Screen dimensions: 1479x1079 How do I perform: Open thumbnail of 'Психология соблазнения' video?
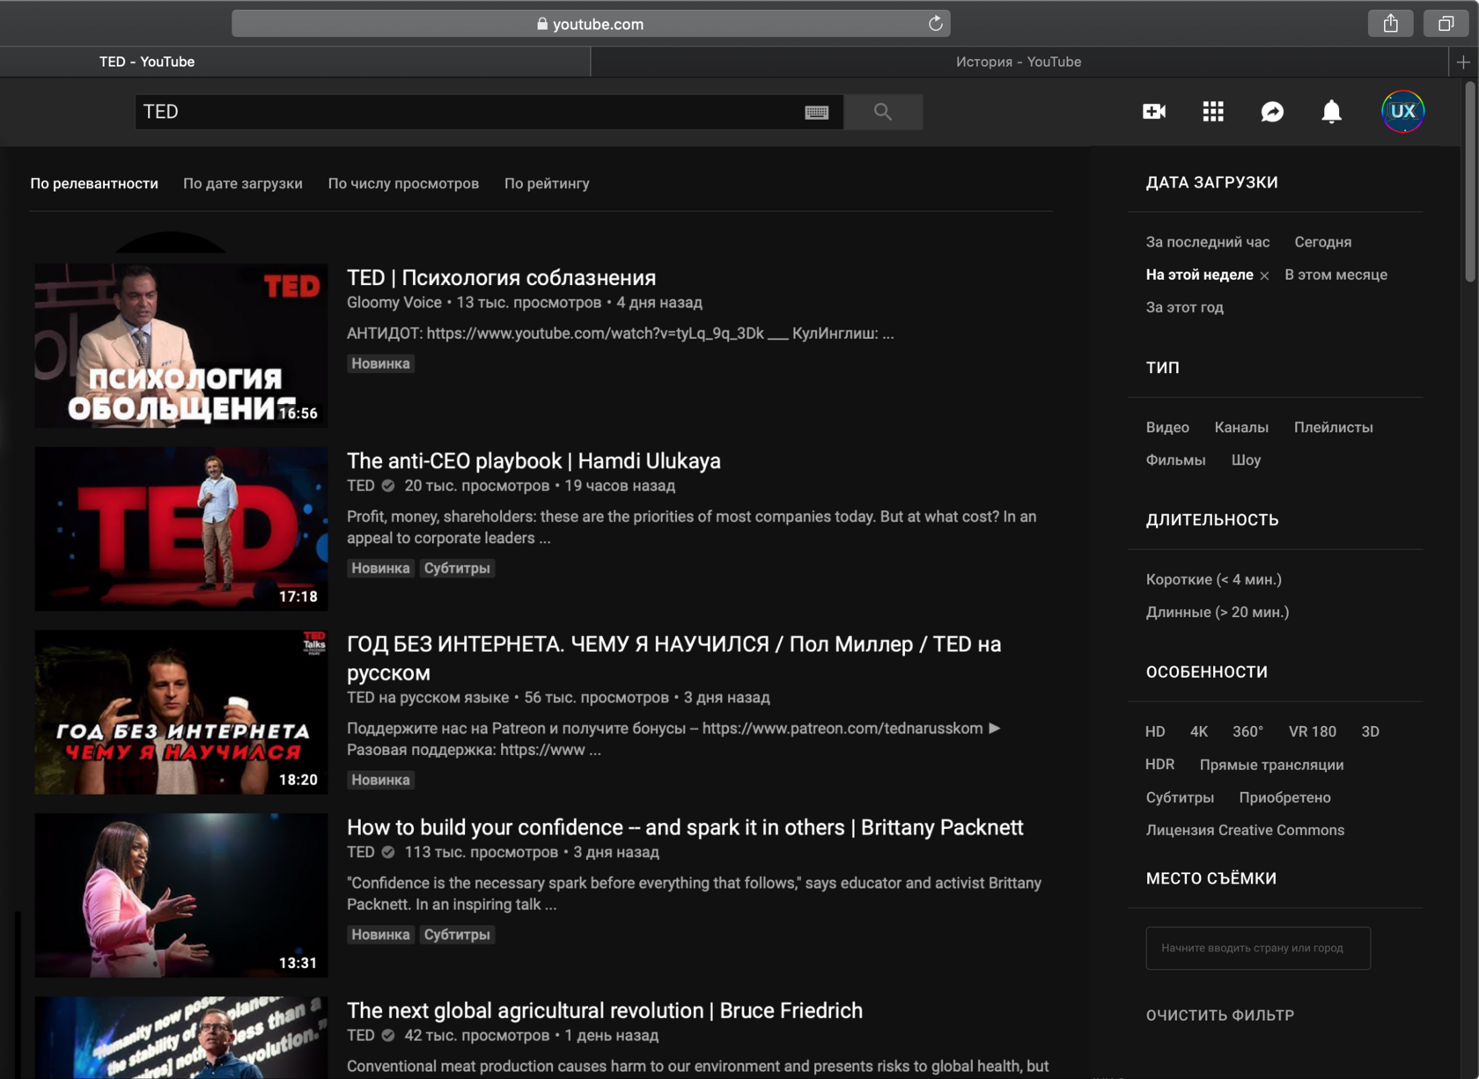181,346
